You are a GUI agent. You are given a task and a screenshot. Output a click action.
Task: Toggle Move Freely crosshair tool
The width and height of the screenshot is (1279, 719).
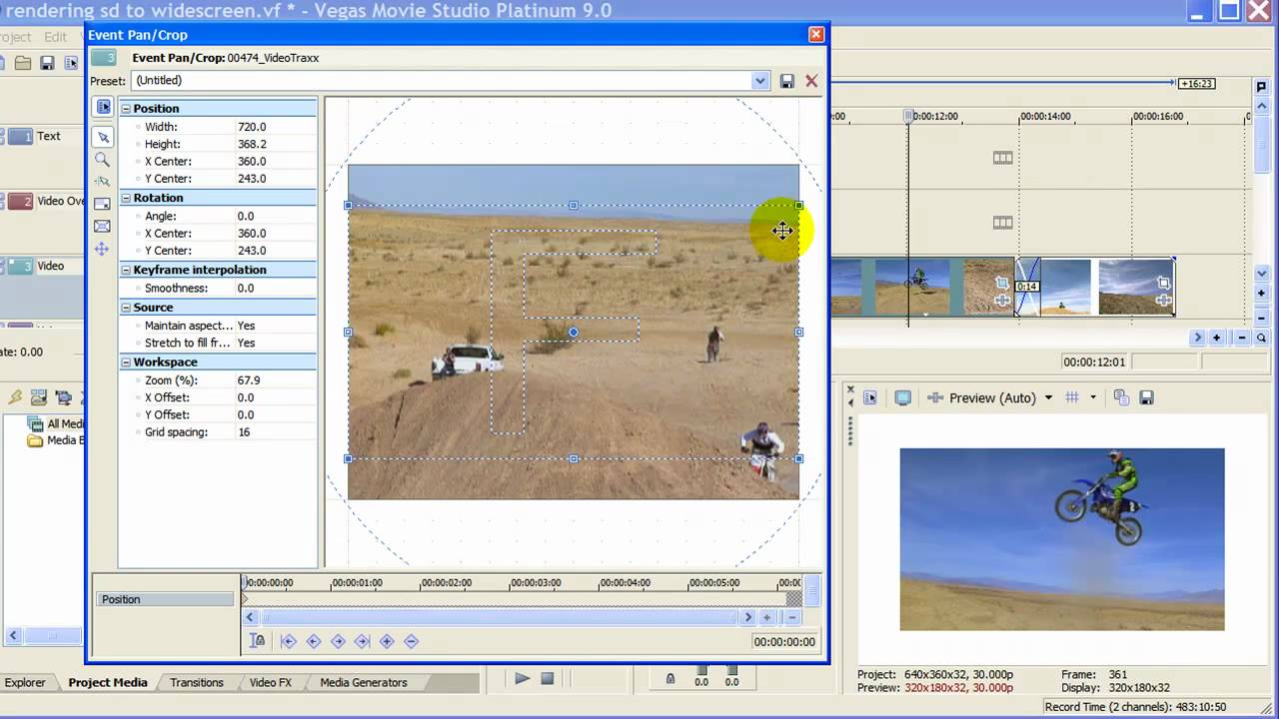tap(102, 249)
